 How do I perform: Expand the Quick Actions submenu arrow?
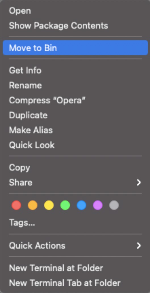(139, 246)
